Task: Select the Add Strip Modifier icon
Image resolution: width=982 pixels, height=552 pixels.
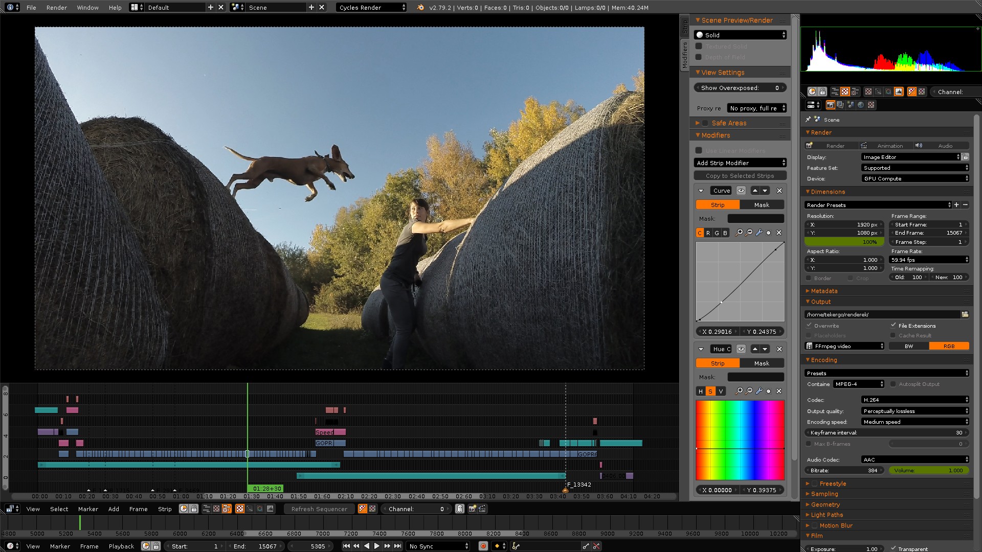Action: pos(740,163)
